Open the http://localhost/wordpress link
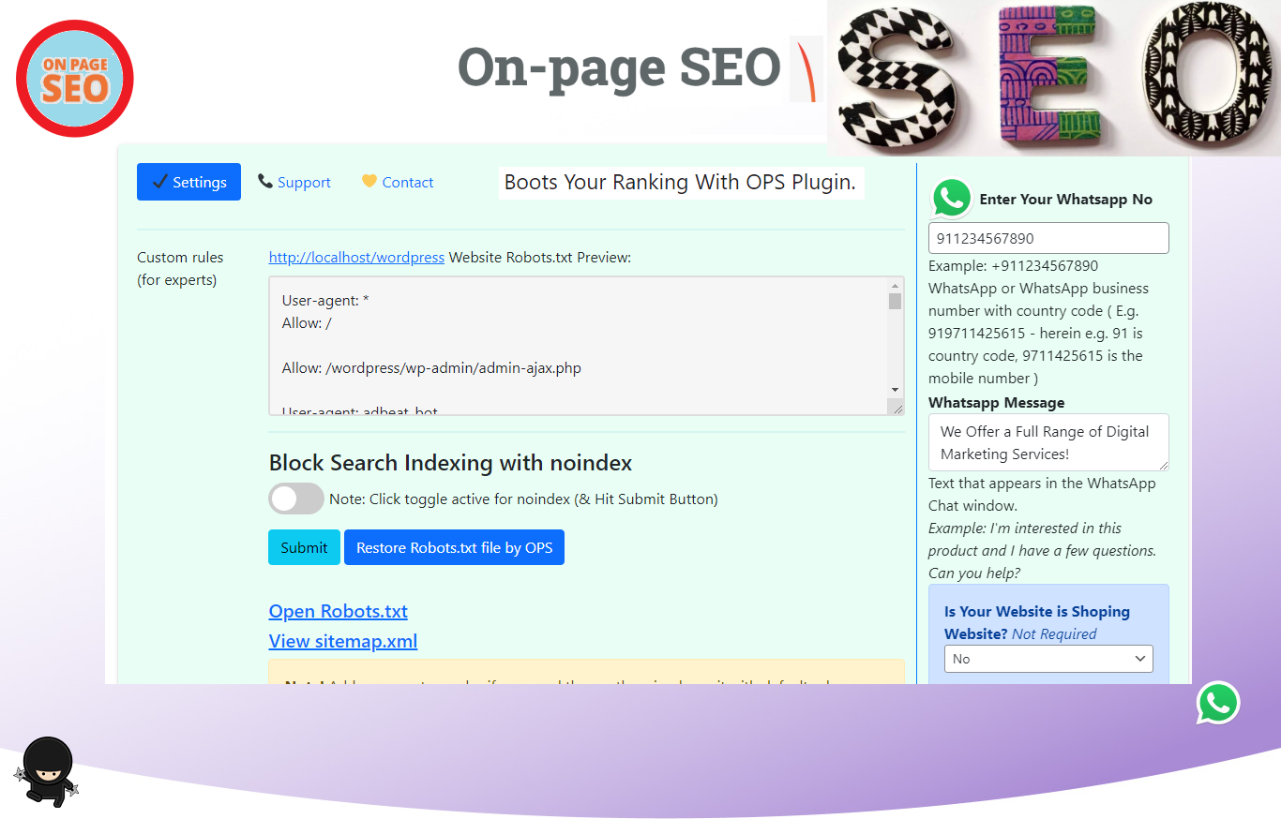 point(356,257)
